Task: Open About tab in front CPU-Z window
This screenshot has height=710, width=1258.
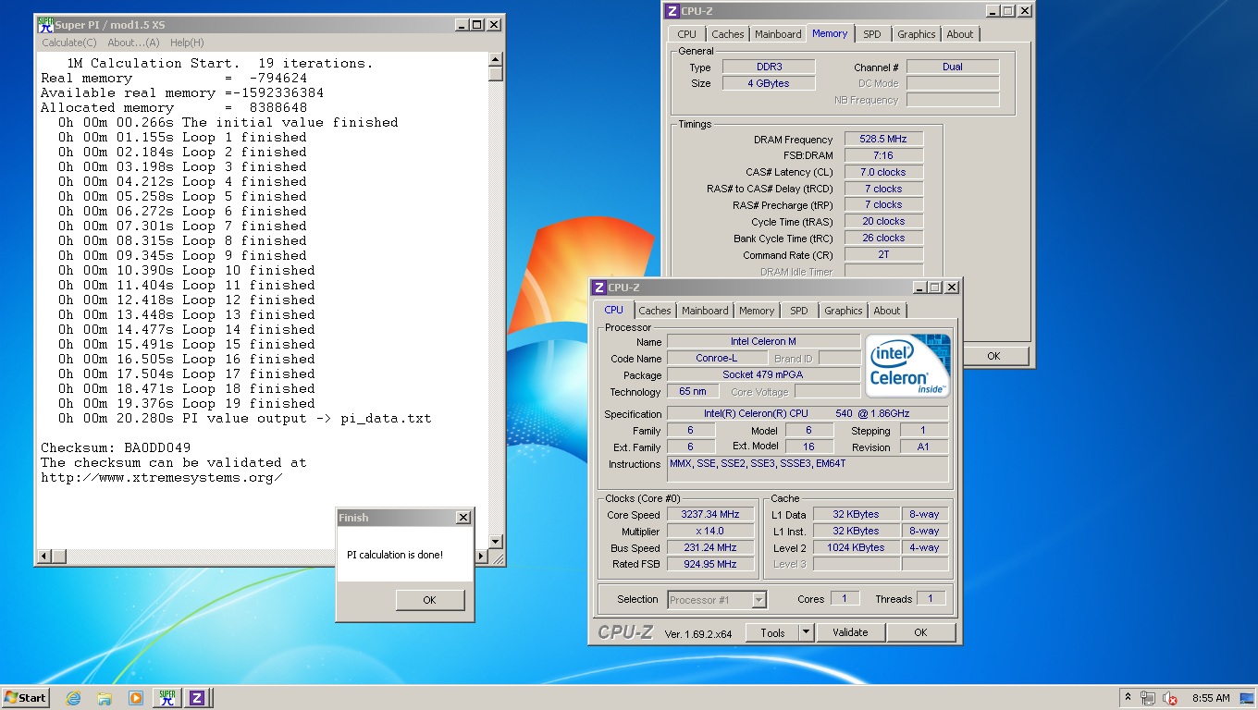Action: pos(887,311)
